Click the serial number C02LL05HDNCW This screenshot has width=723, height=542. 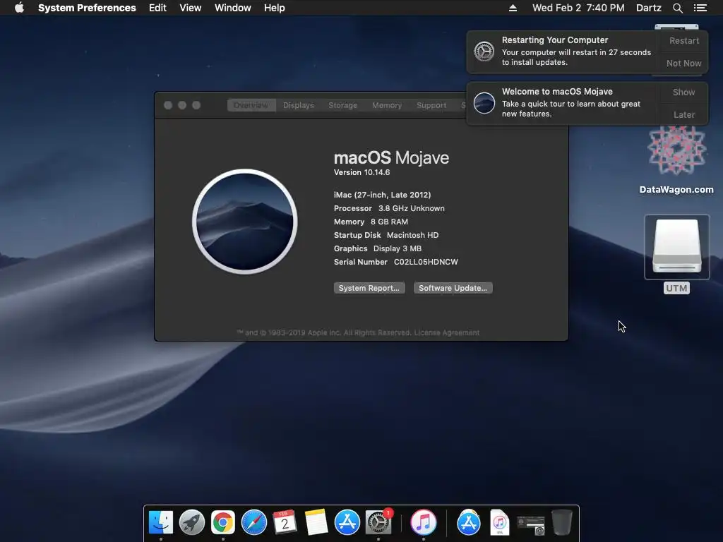click(x=426, y=262)
